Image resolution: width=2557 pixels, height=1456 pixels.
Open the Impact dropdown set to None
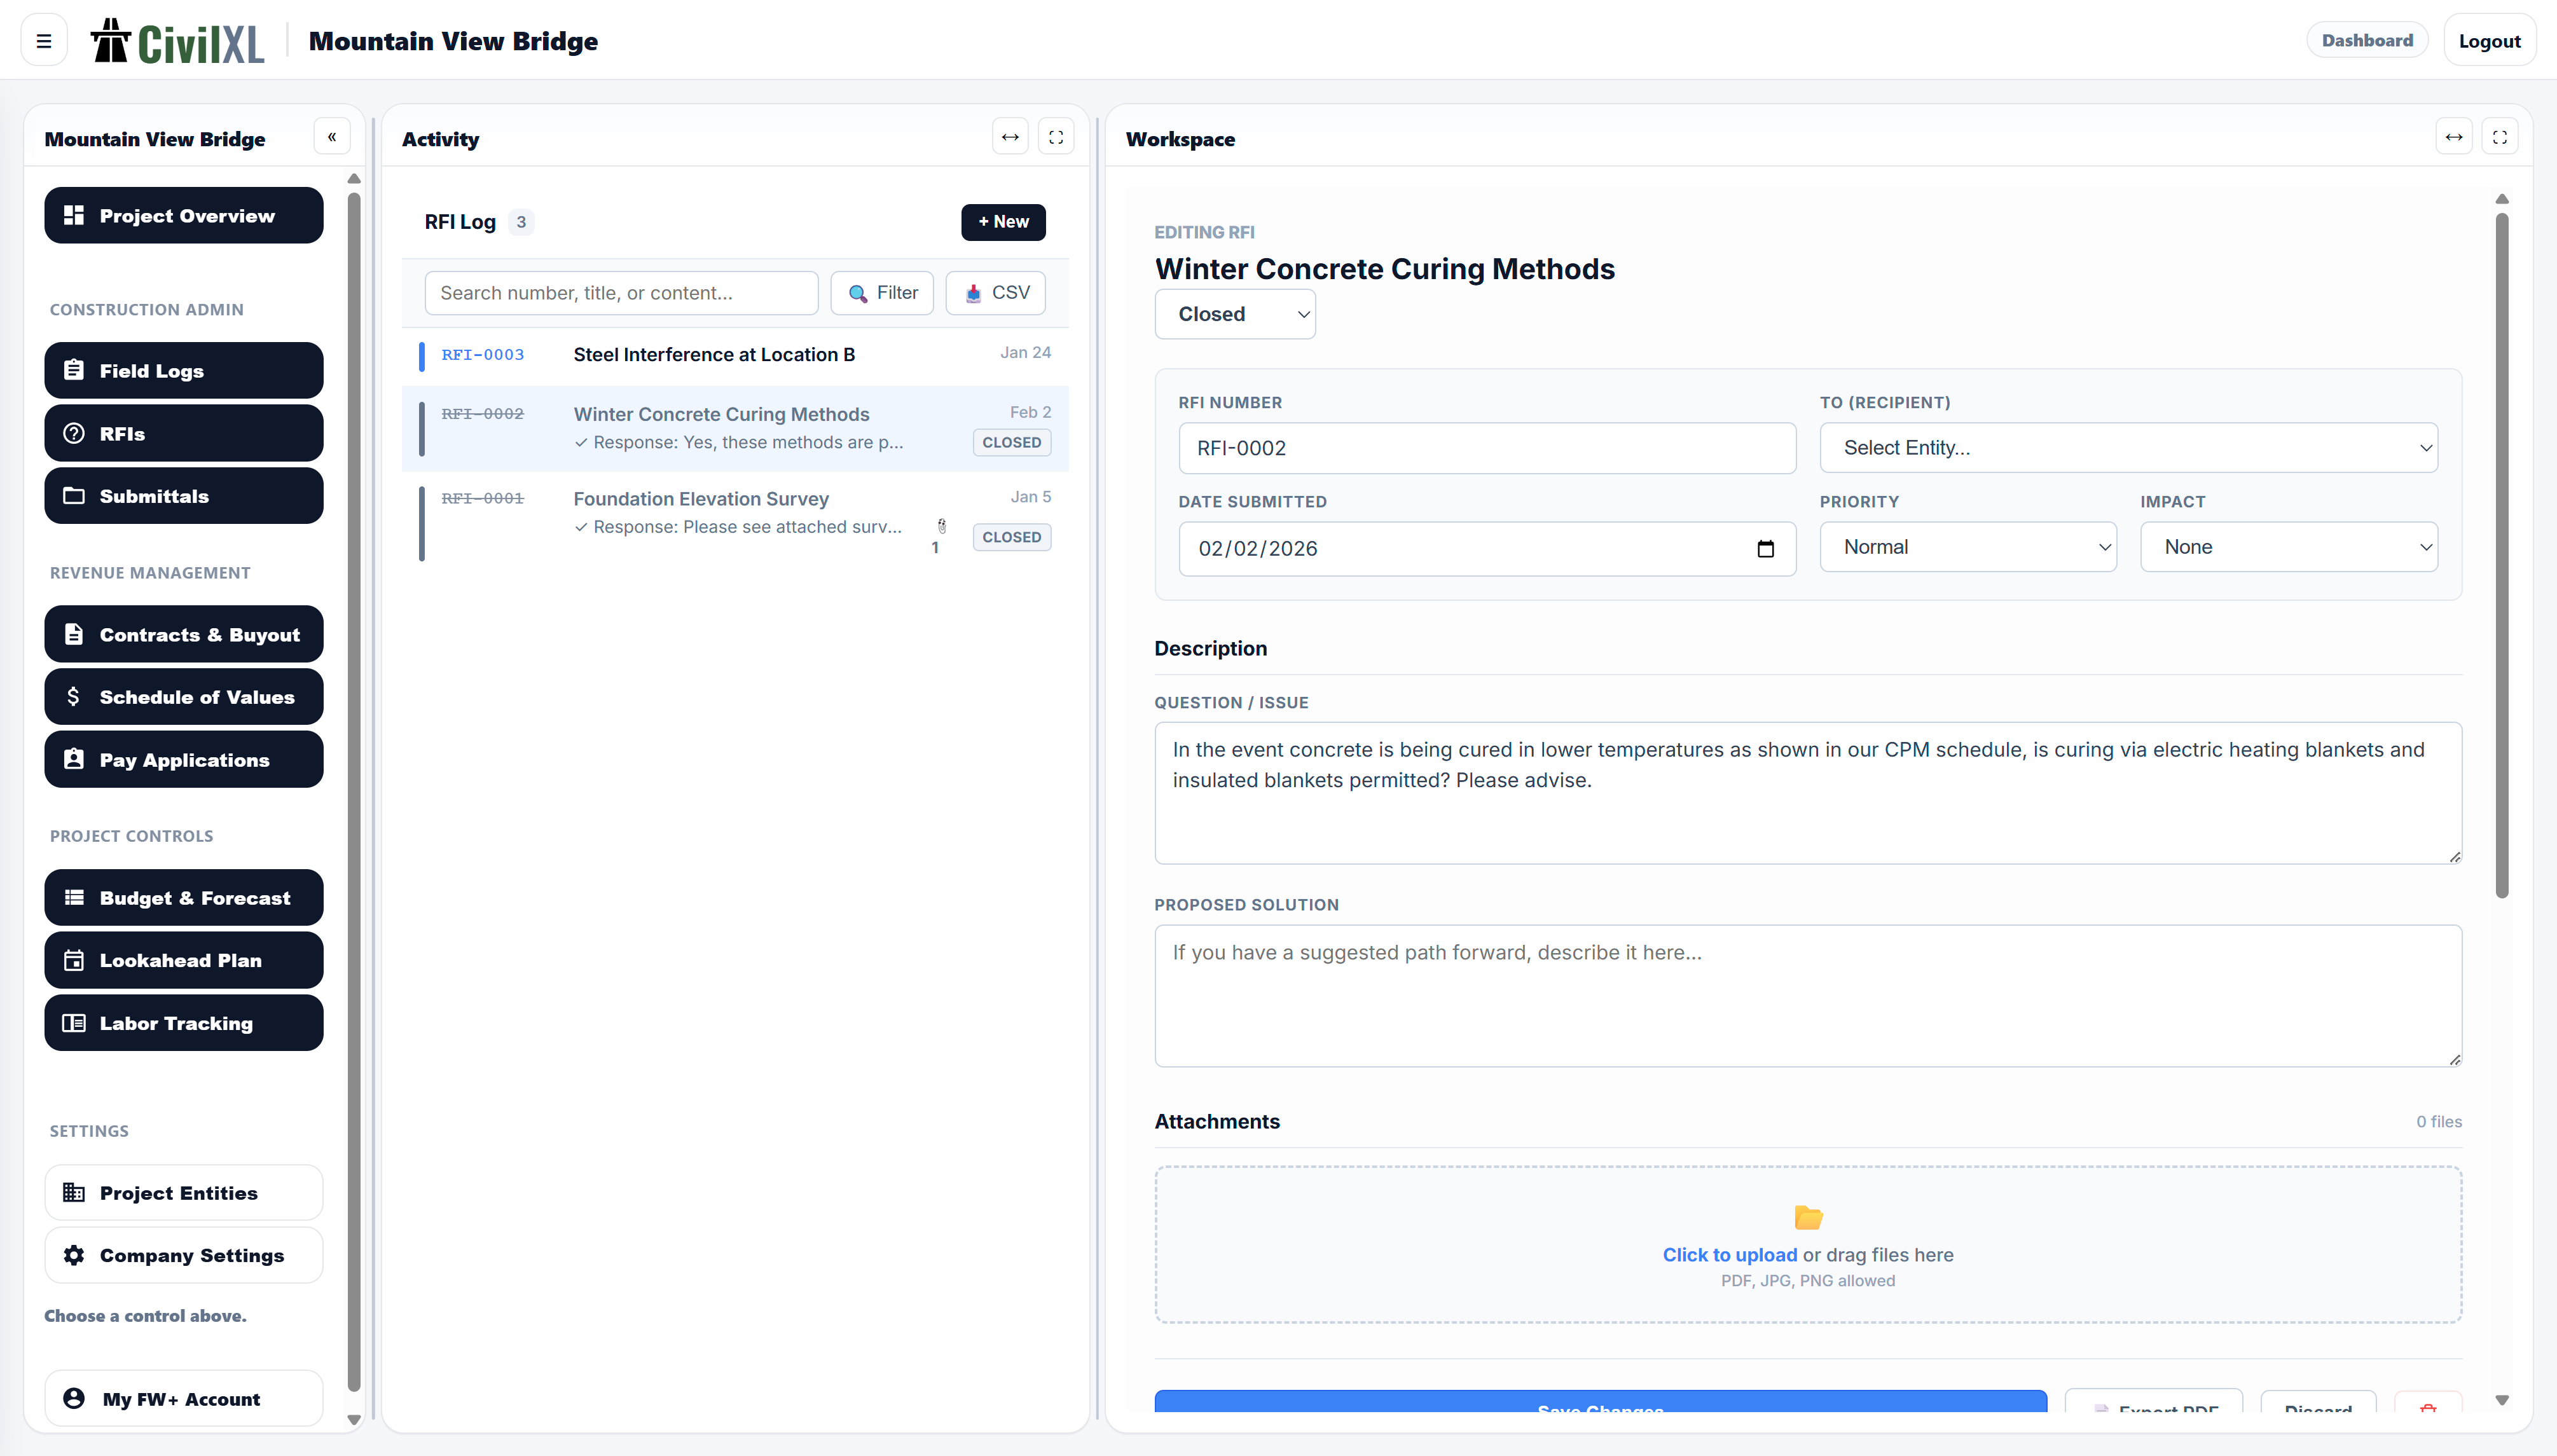pyautogui.click(x=2288, y=547)
